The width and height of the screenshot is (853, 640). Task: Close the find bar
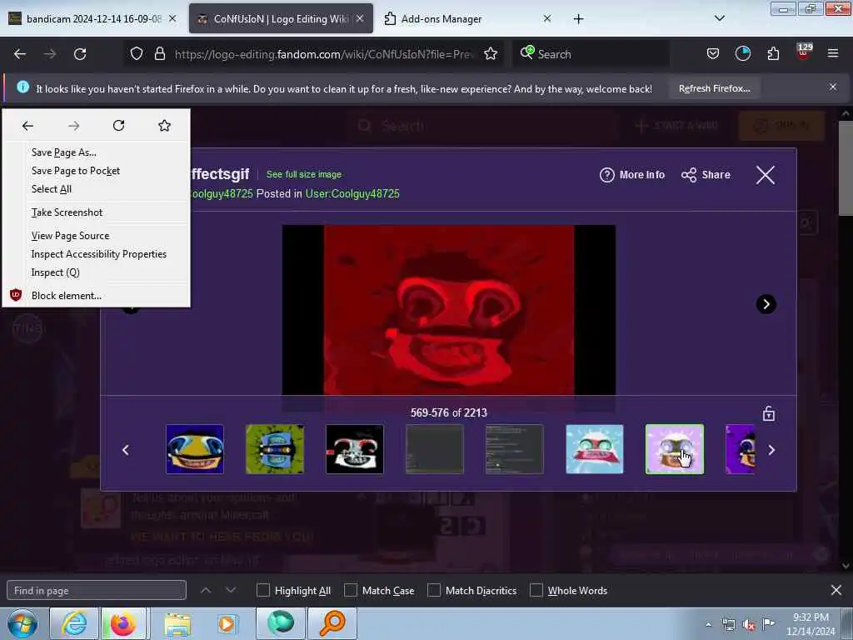coord(836,590)
